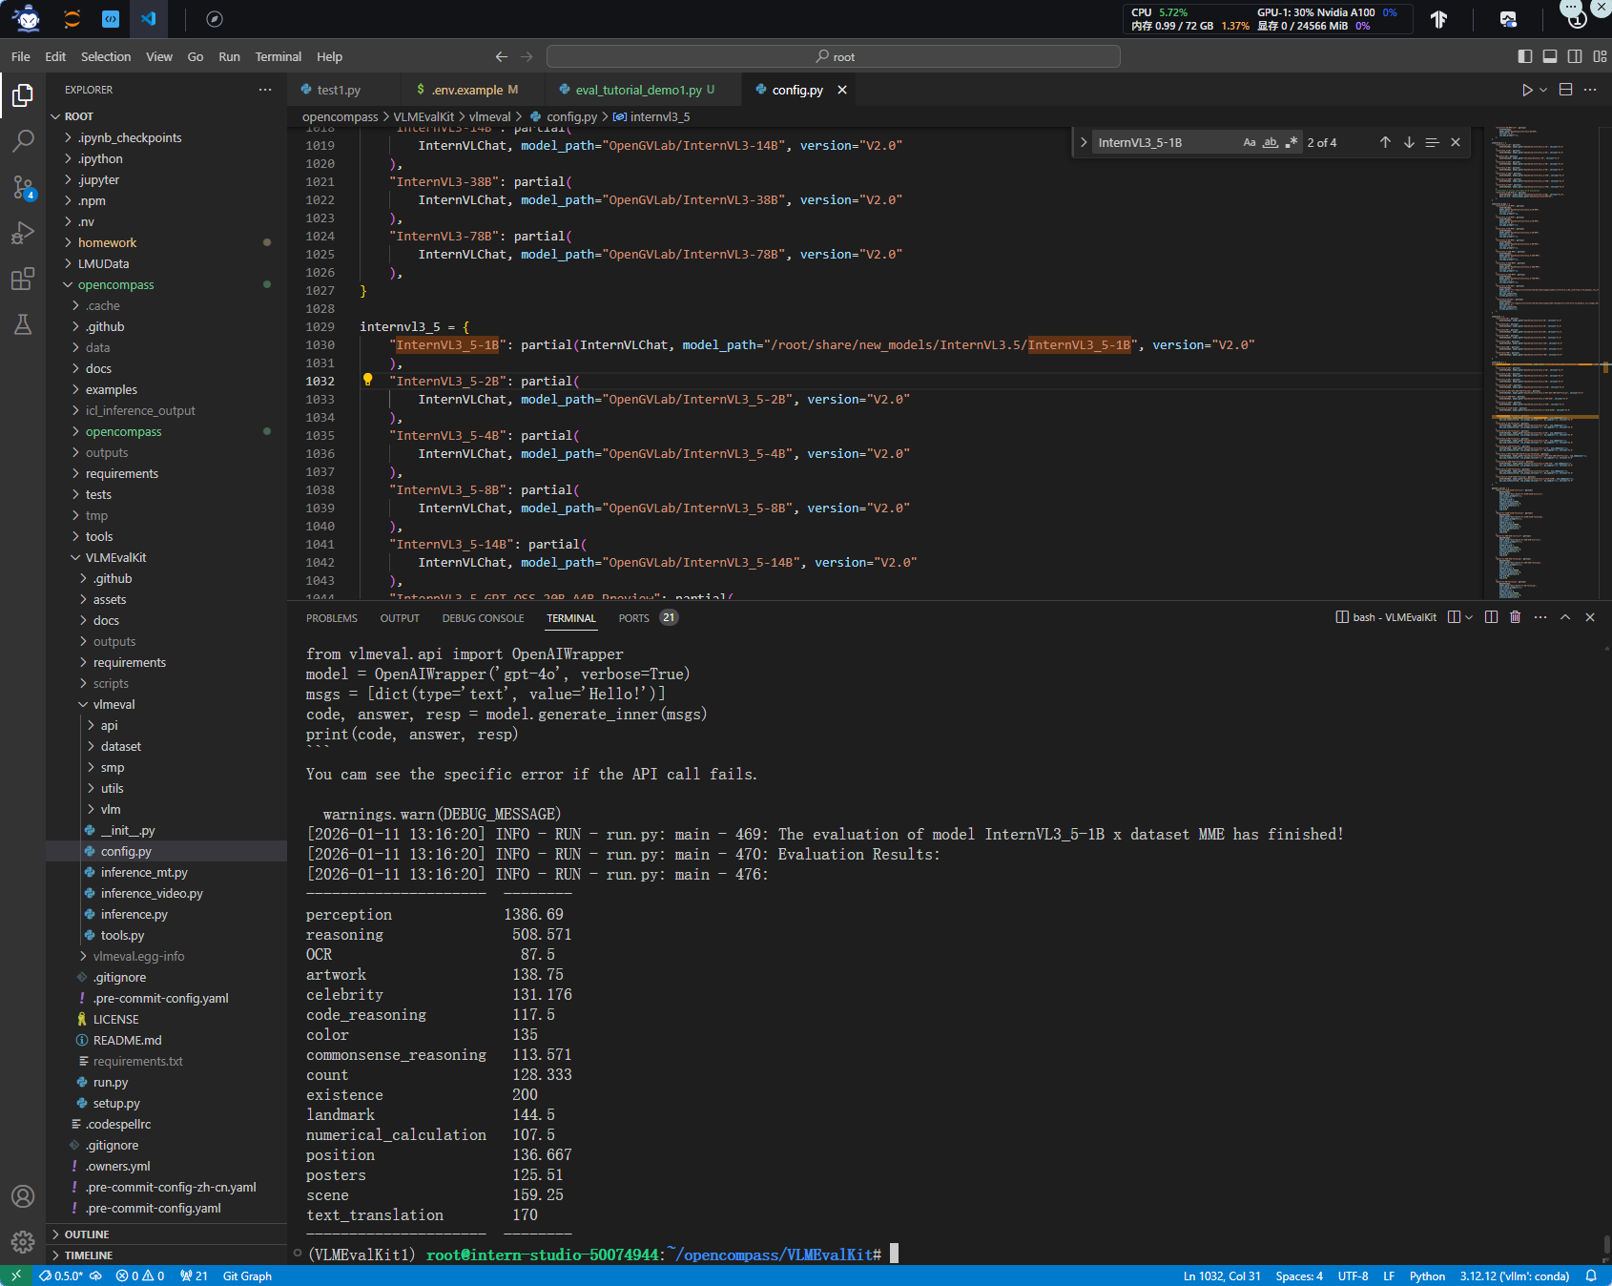Screen dimensions: 1612x1286
Task: Go to previous find match
Action: tap(1385, 142)
